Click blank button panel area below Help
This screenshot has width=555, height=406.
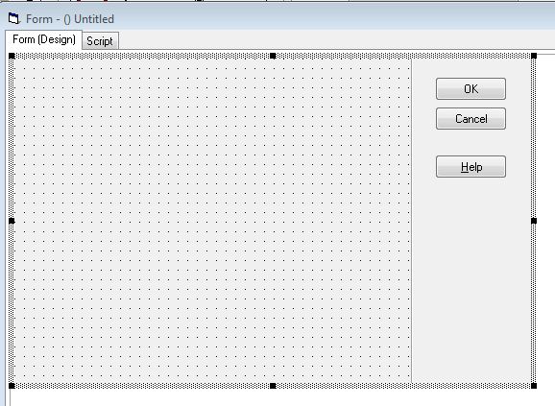click(x=471, y=279)
